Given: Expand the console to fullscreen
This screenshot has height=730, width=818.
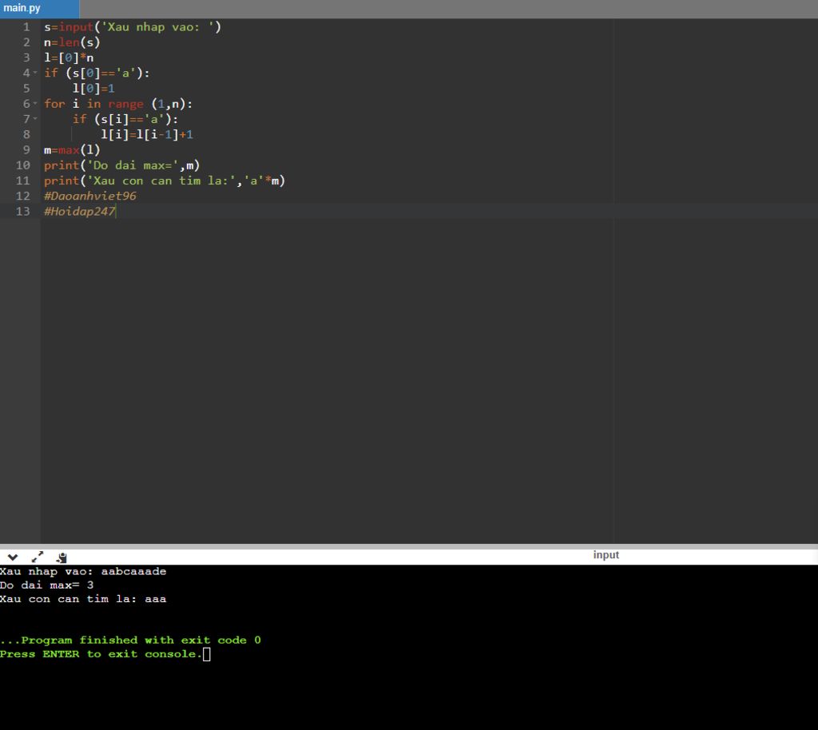Looking at the screenshot, I should coord(38,557).
